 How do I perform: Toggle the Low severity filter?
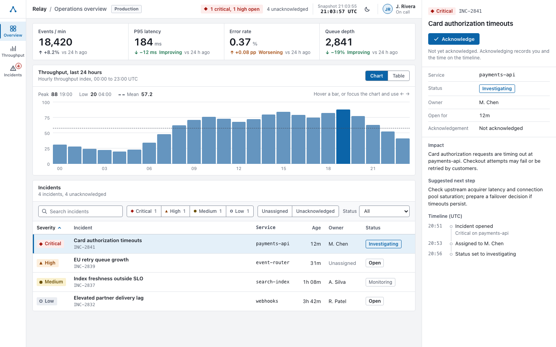pyautogui.click(x=240, y=211)
